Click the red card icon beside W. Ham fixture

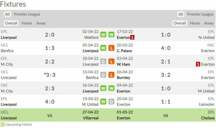198,64
